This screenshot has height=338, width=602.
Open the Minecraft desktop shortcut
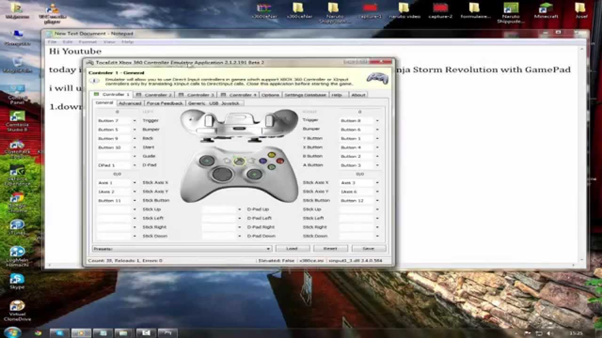(546, 10)
